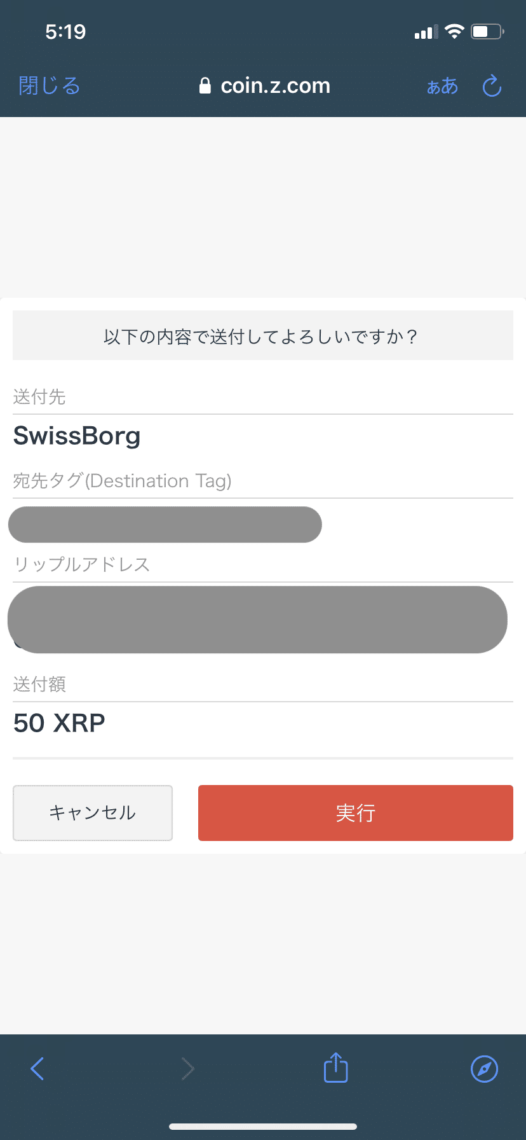Tap the reload icon in Safari toolbar
The height and width of the screenshot is (1140, 526).
[x=492, y=87]
